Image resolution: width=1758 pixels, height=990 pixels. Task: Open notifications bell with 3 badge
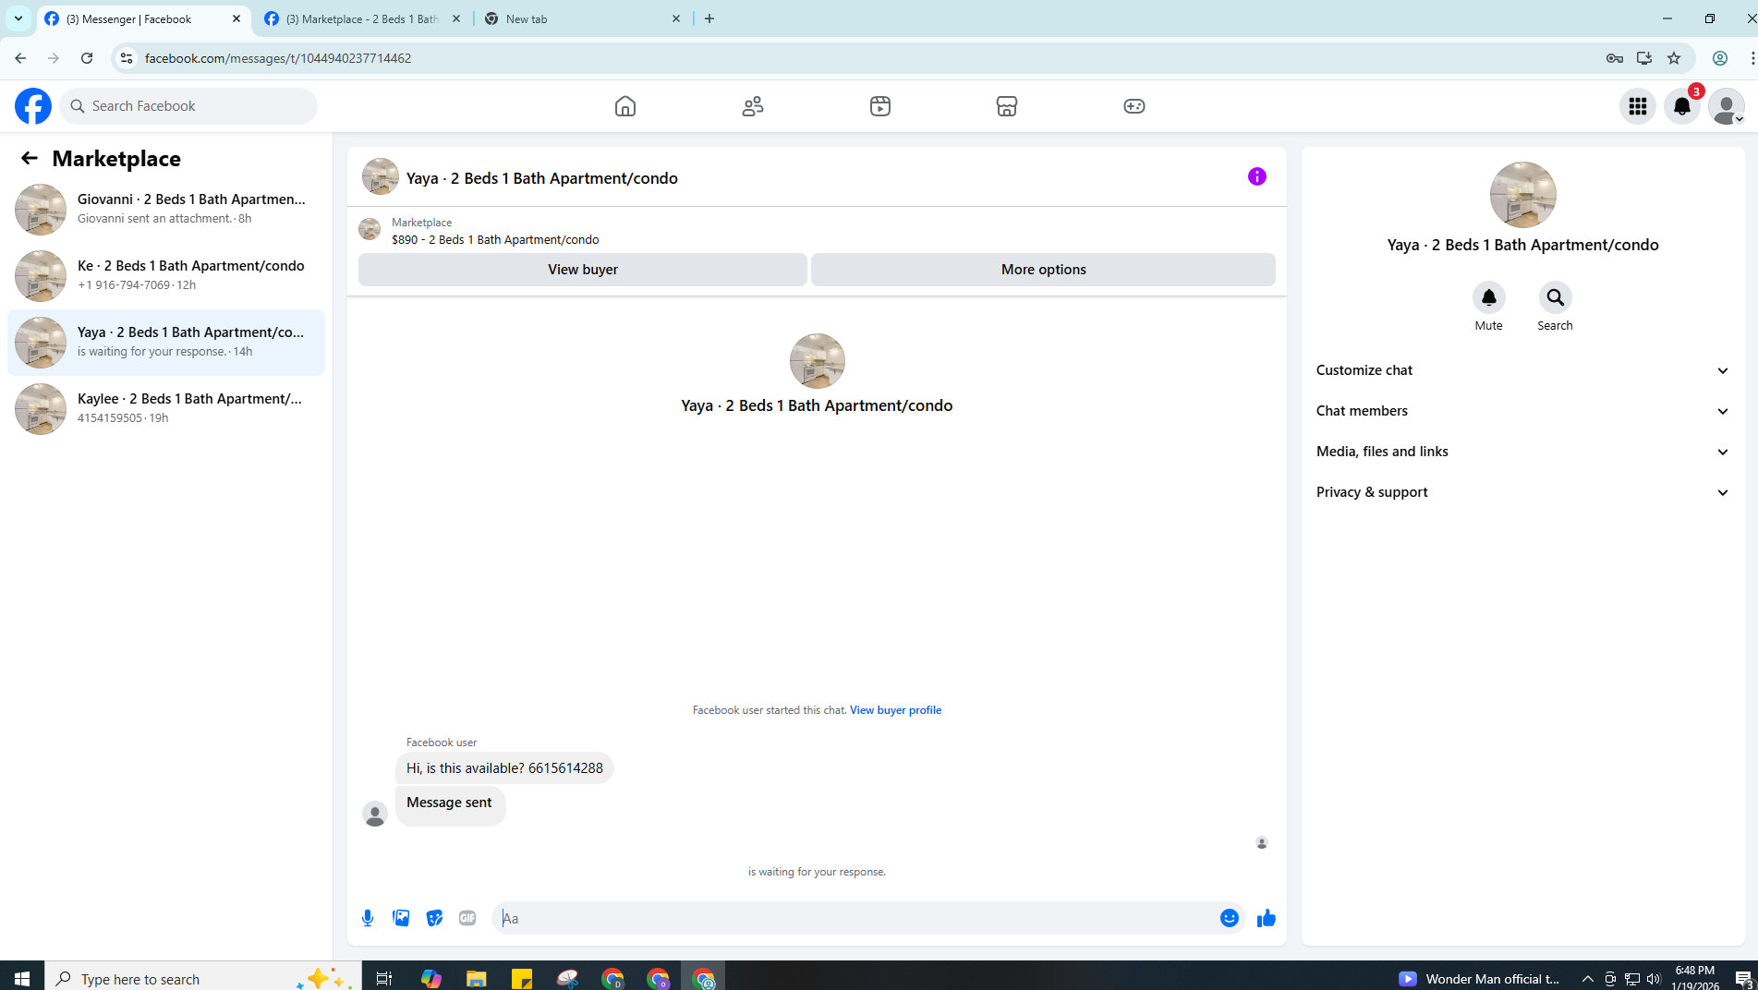1682,106
